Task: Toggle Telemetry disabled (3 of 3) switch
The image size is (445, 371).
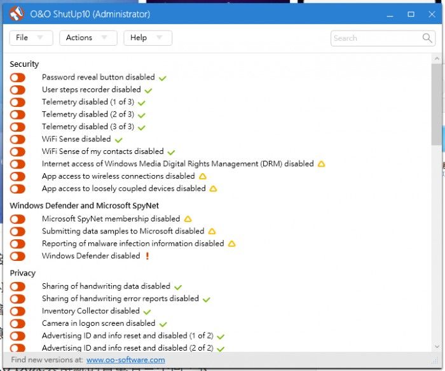Action: 18,127
